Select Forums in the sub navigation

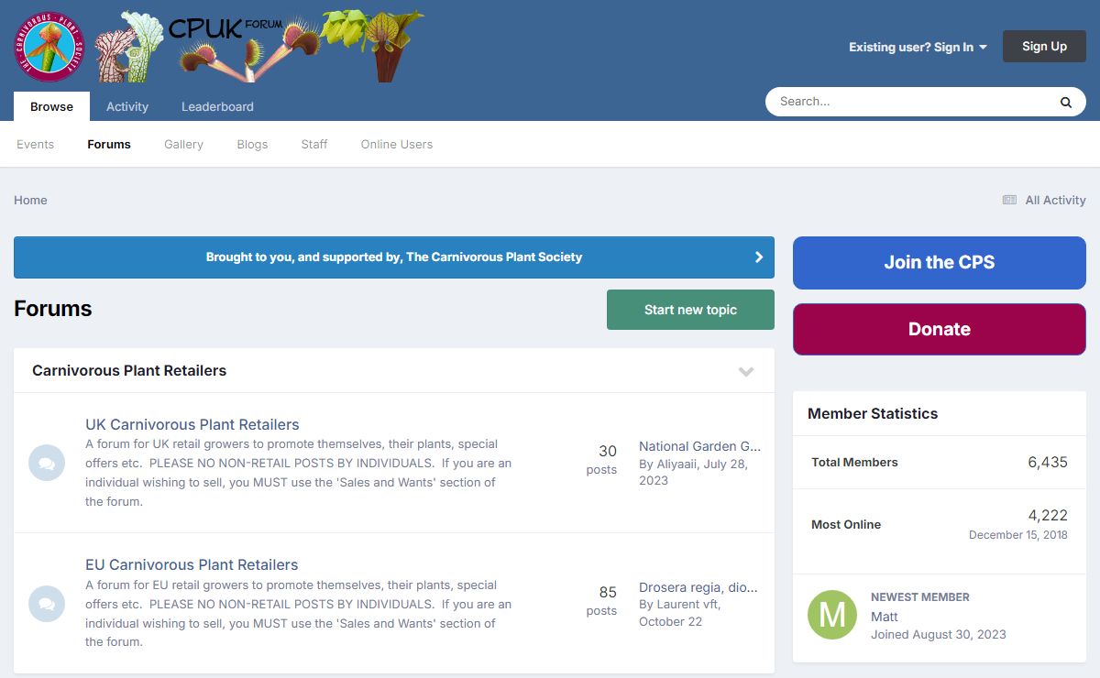[x=109, y=144]
